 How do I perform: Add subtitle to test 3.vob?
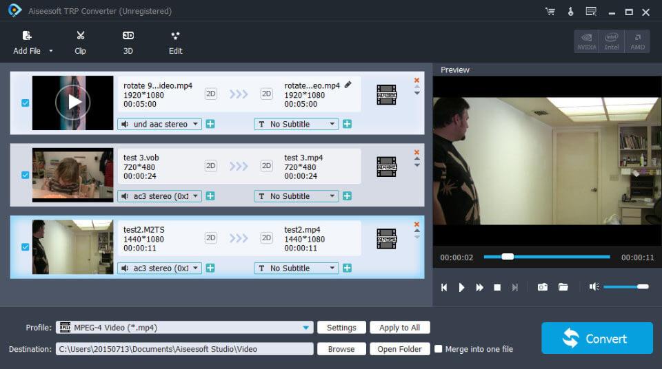[x=347, y=196]
